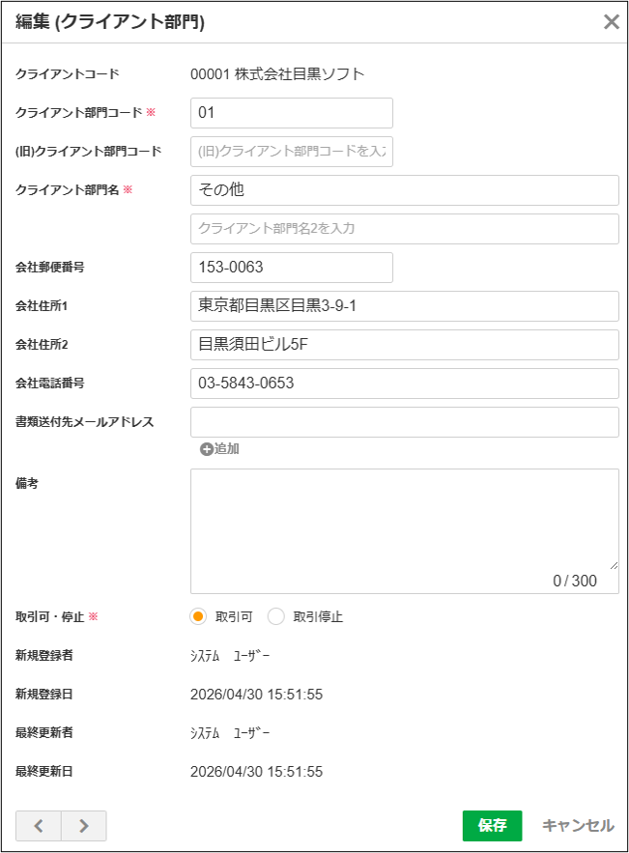Viewport: 629px width, 853px height.
Task: Click the 会社郵便番号 field 153-0063
Action: (292, 268)
